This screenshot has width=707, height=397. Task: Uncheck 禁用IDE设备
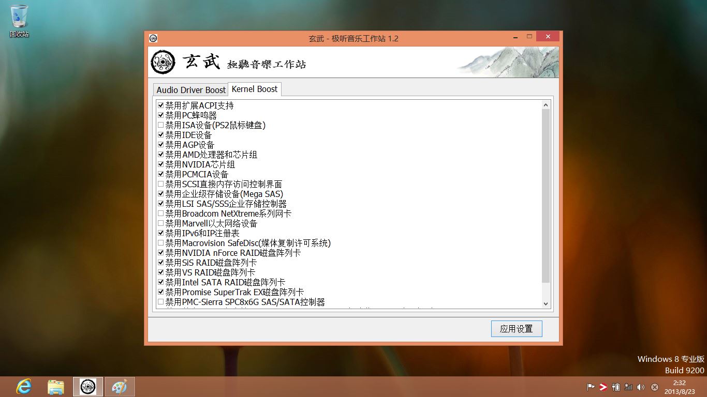pos(161,135)
